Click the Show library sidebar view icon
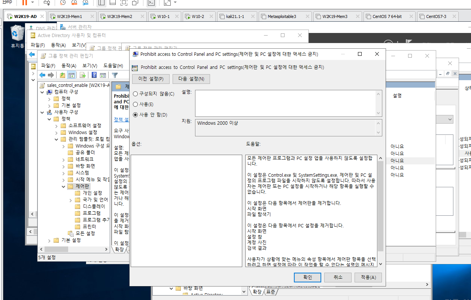Screen dimensions: 471x300 pos(101,3)
